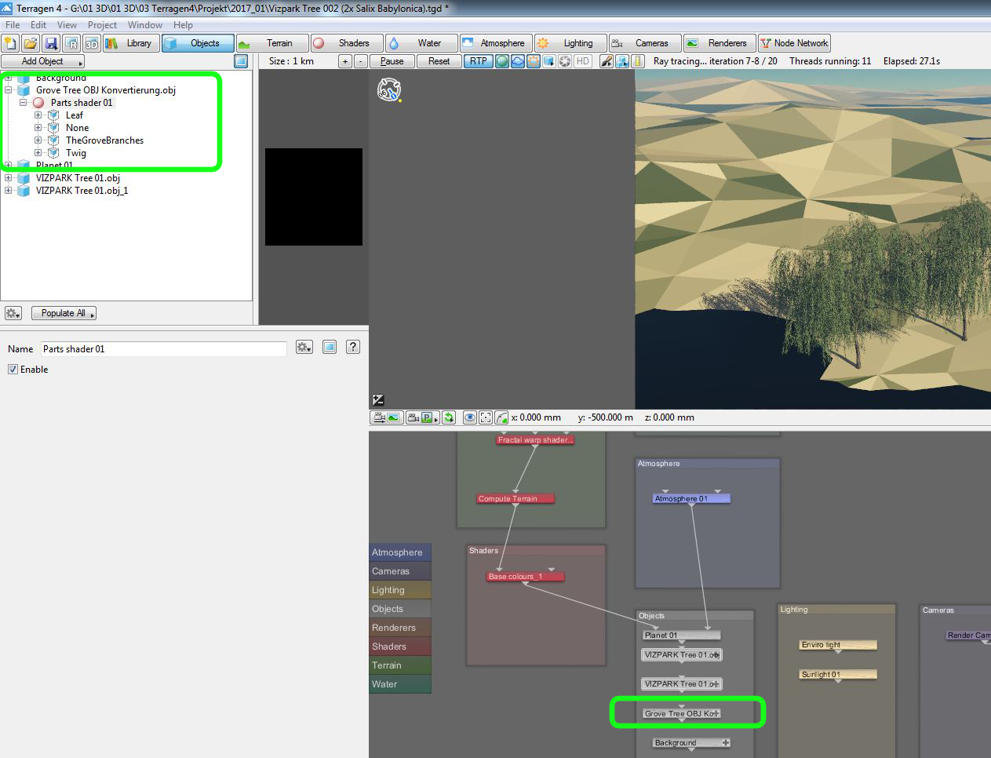Viewport: 991px width, 758px height.
Task: Pause the 3D preview rendering
Action: click(x=392, y=61)
